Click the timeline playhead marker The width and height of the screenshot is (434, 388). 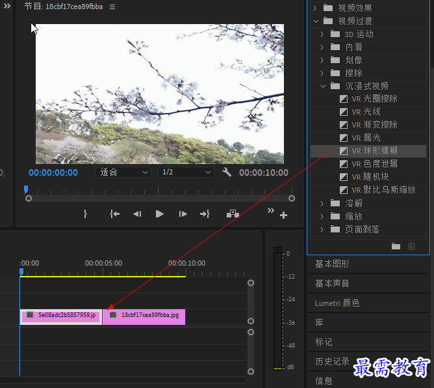(x=21, y=271)
